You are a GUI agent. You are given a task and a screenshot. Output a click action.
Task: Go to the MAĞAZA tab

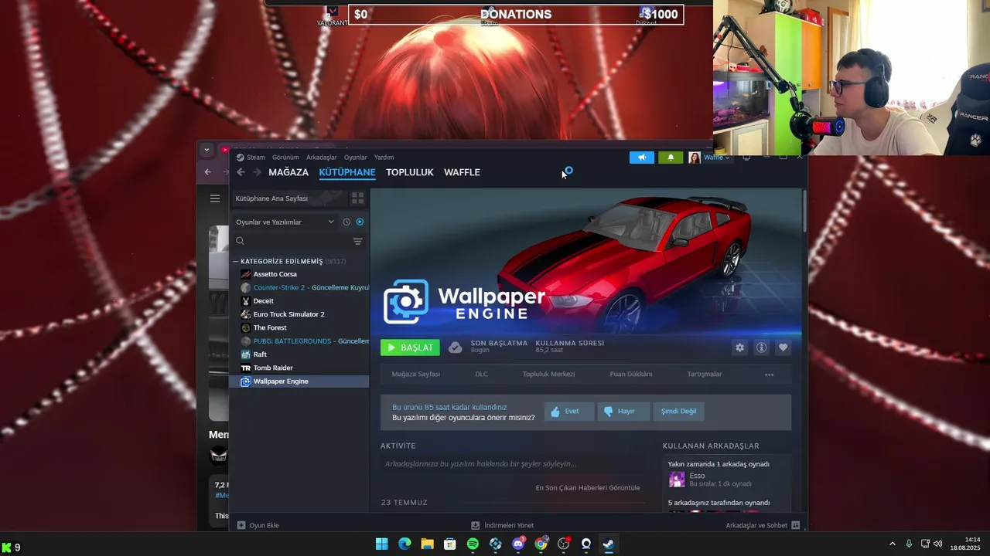(288, 172)
